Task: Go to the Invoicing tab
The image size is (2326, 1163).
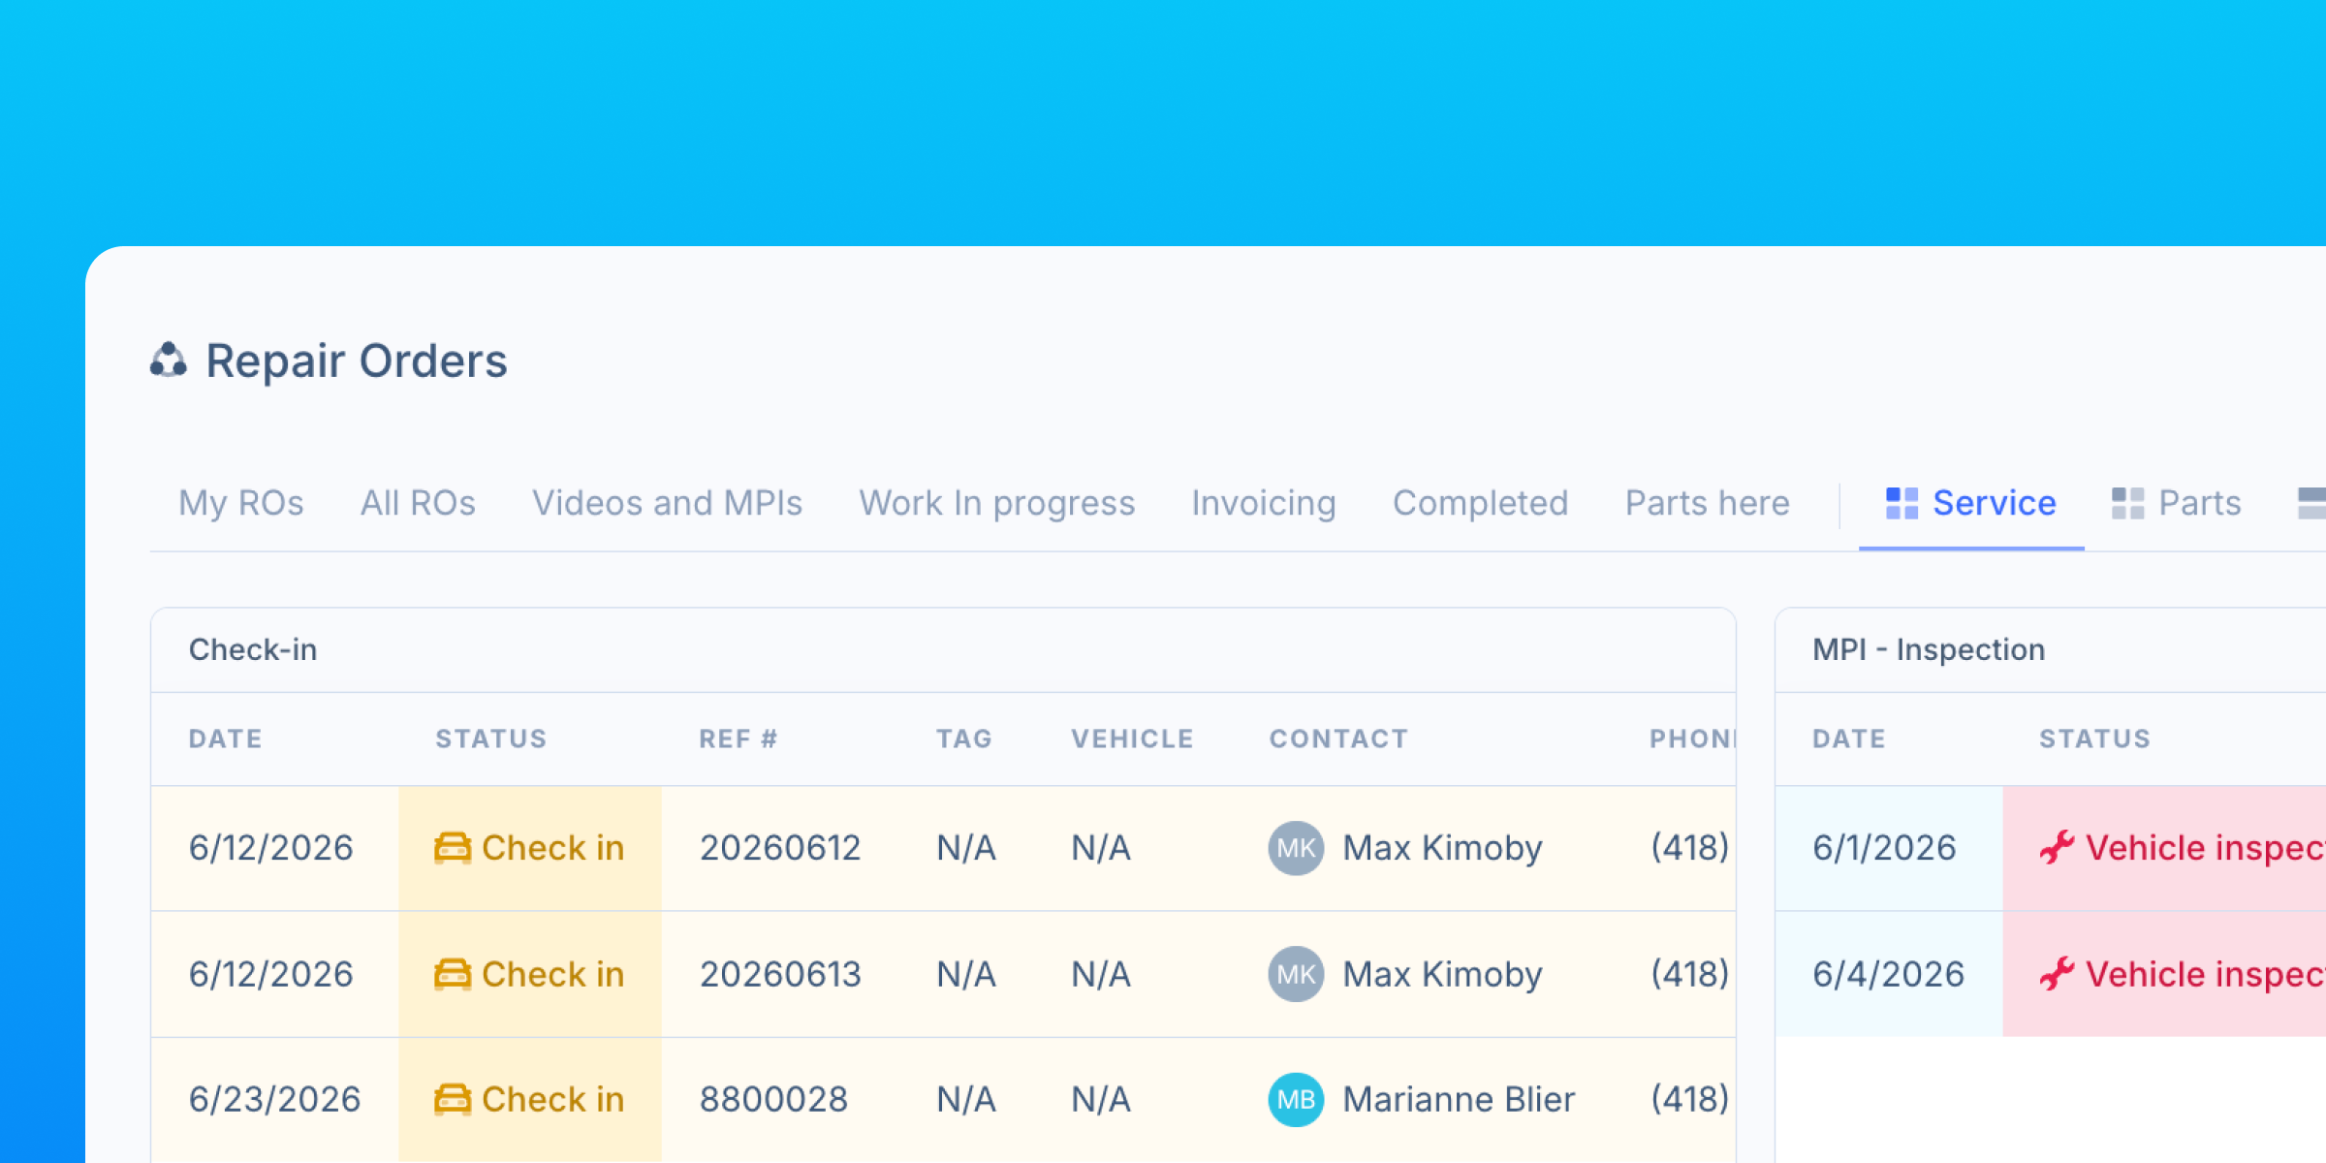Action: pyautogui.click(x=1263, y=503)
